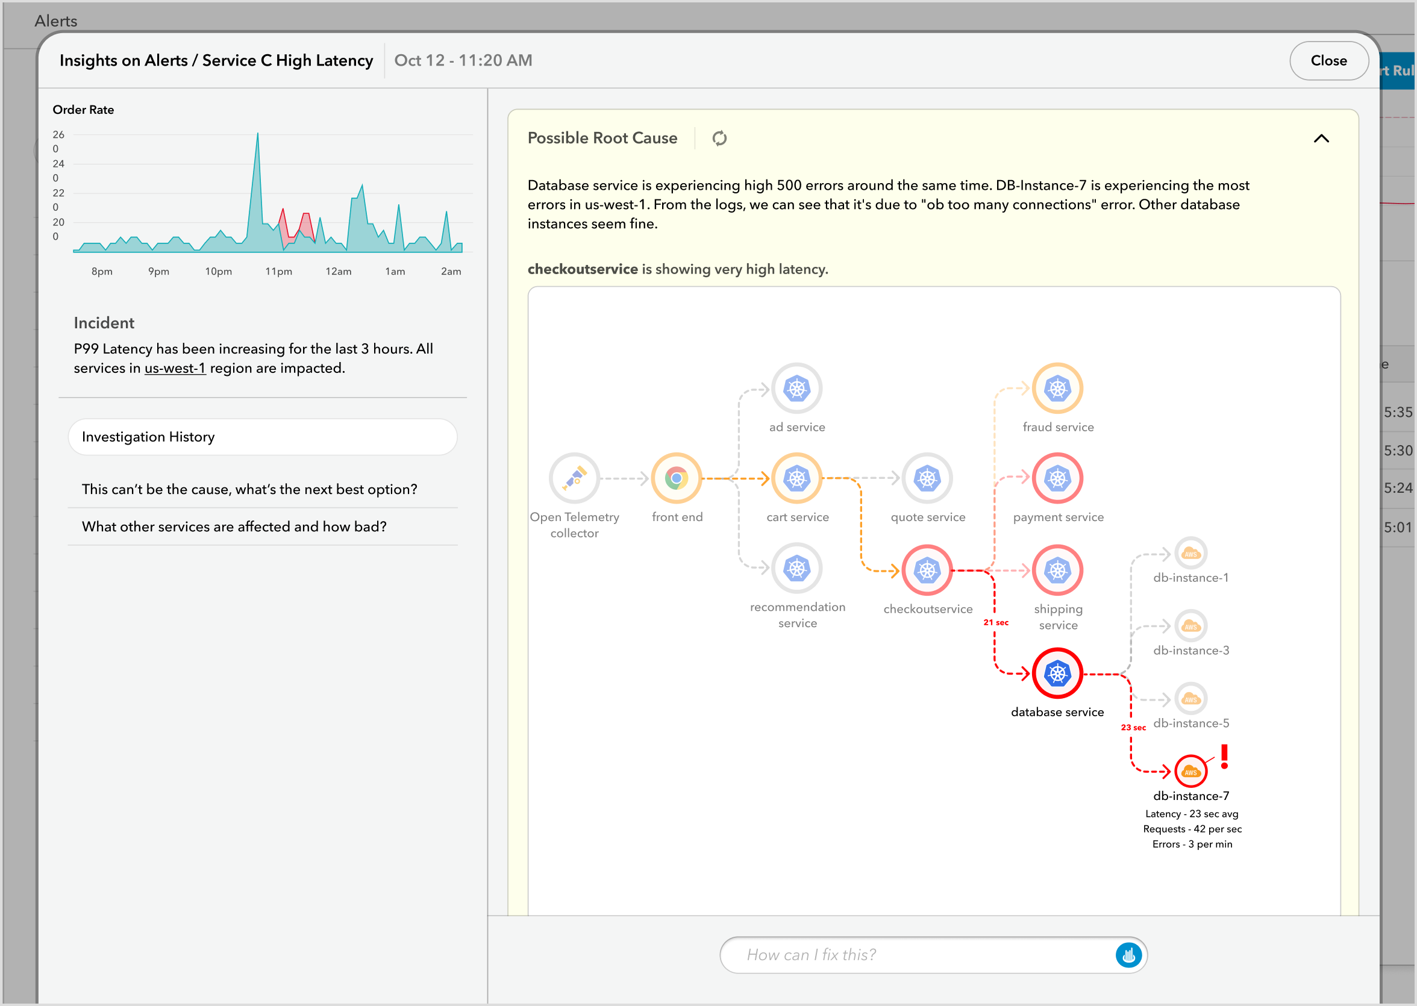This screenshot has height=1006, width=1417.
Task: Focus the 'How can I fix this?' input
Action: (x=917, y=955)
